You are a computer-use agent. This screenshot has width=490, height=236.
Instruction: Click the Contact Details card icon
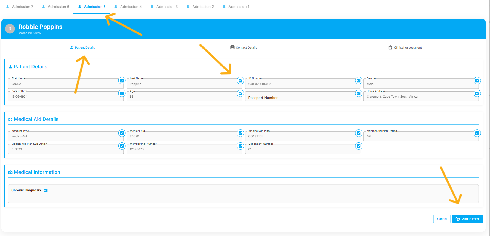click(x=232, y=47)
